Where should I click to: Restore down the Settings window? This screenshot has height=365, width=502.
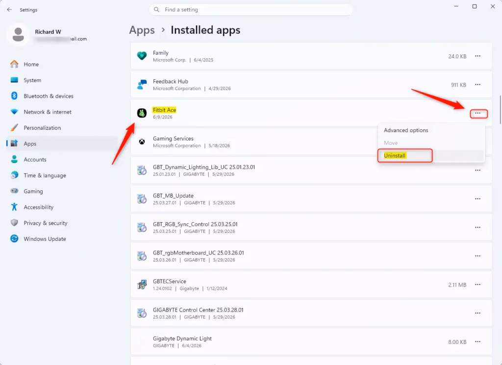[475, 6]
